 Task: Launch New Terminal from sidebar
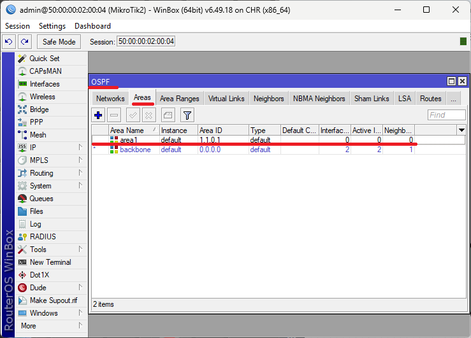(x=50, y=262)
